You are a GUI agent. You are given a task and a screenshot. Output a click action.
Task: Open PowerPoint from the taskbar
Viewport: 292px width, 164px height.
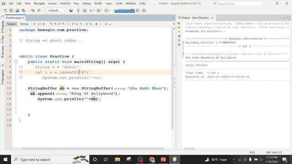(163, 159)
